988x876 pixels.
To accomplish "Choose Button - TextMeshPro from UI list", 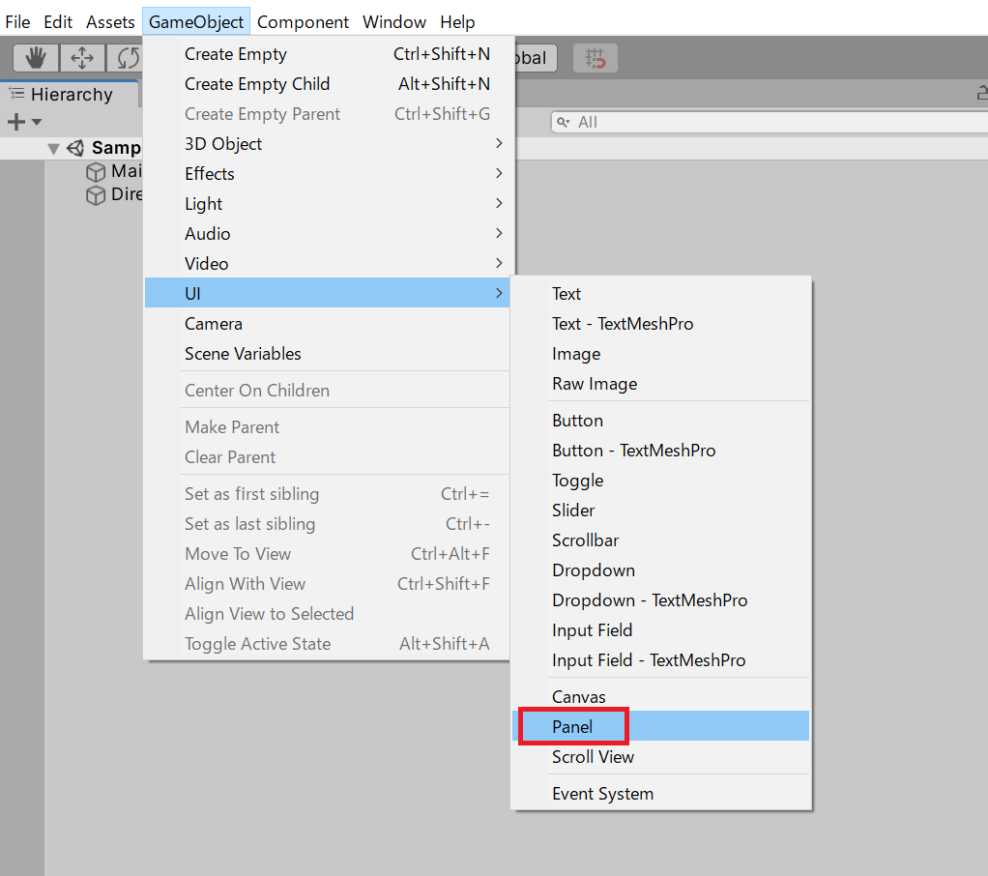I will pos(633,451).
